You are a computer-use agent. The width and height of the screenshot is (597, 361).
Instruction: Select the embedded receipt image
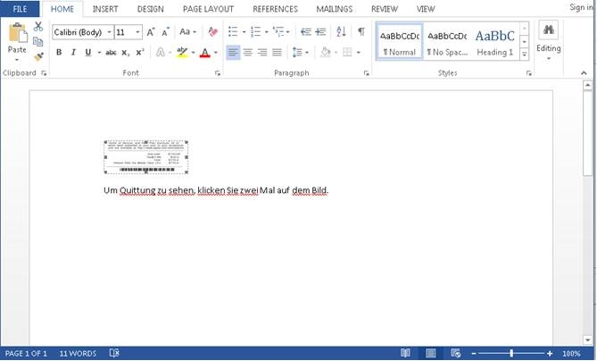146,157
